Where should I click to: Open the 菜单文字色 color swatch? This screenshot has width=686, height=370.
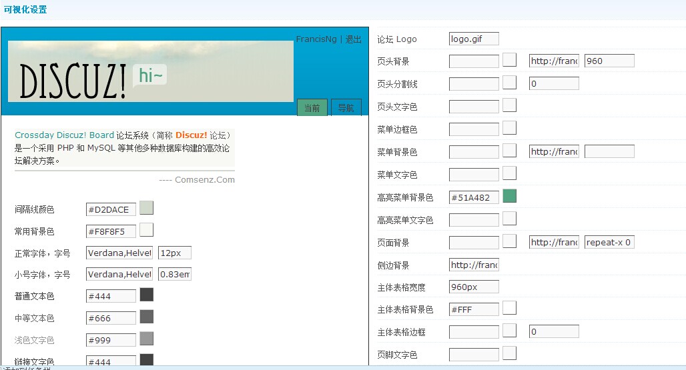pos(509,173)
